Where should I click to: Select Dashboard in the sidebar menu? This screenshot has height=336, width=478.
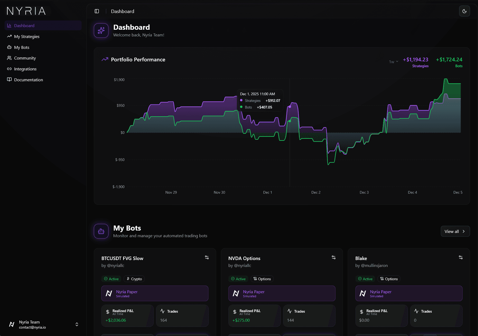tap(24, 25)
